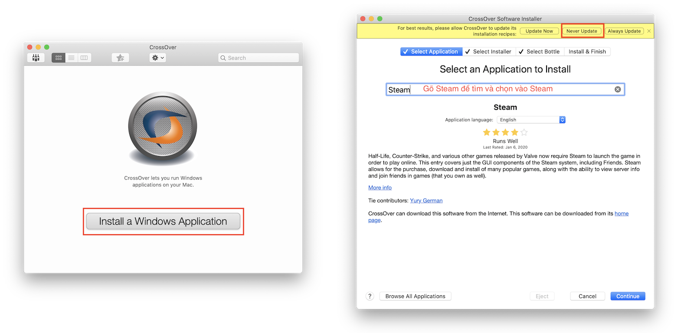Click the CrossOver window search field
Viewport: 694px width, 333px height.
pyautogui.click(x=259, y=58)
